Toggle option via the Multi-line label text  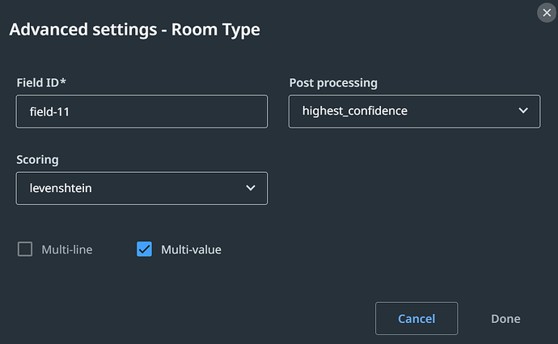(67, 250)
